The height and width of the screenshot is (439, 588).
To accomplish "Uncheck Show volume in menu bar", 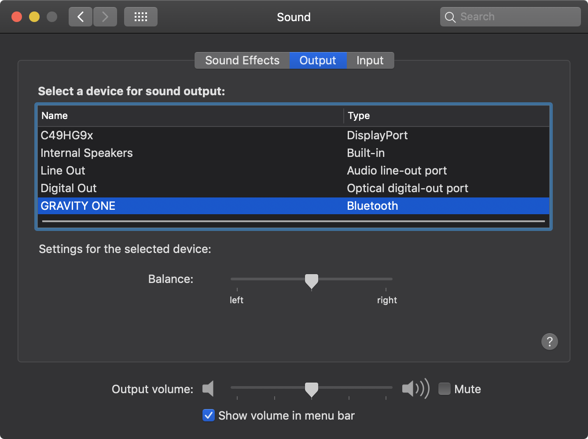I will pos(208,415).
